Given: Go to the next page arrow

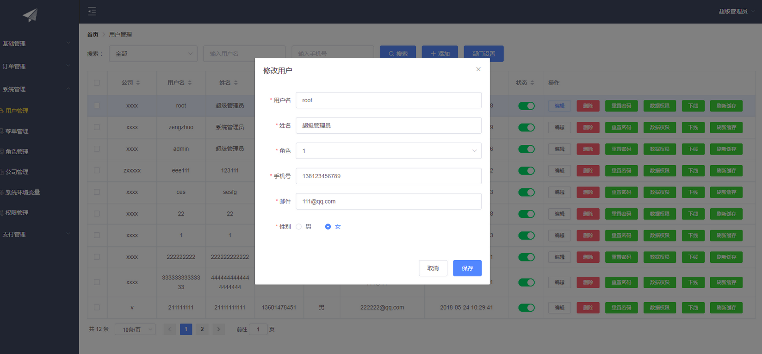Looking at the screenshot, I should point(218,329).
